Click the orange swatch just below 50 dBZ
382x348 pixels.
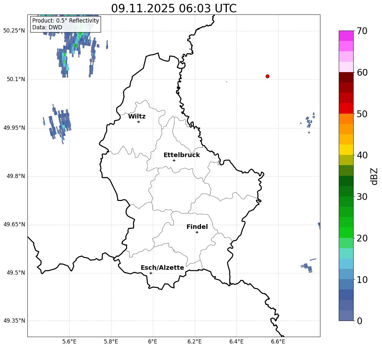tap(346, 118)
